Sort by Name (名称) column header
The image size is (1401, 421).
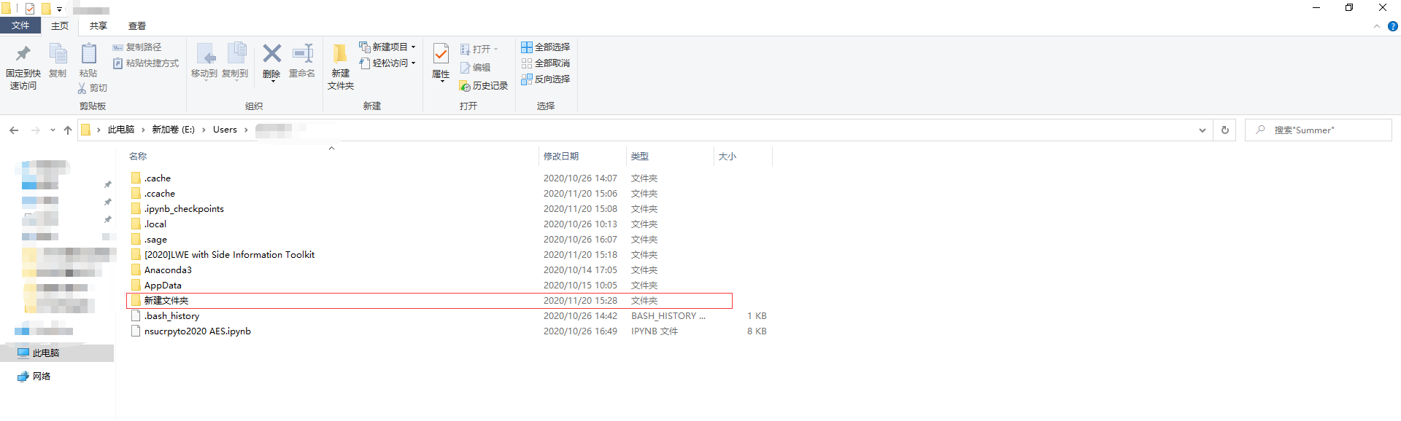[x=138, y=157]
